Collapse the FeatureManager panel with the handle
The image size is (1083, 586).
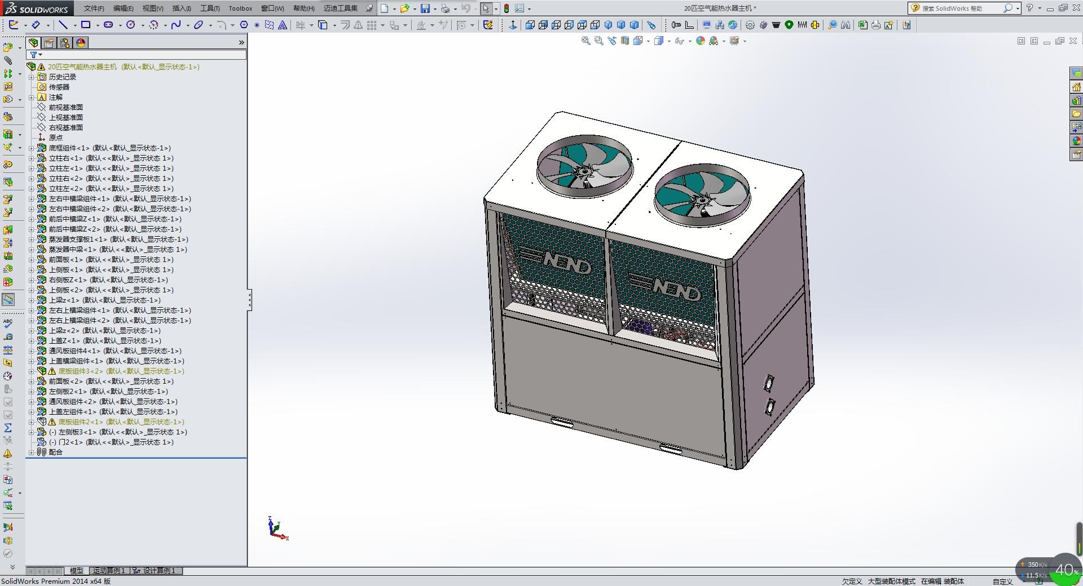tap(249, 300)
